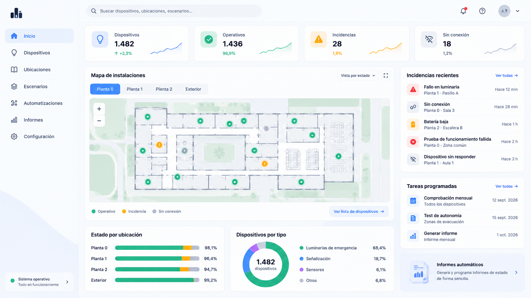Open the Vista por estado dropdown
The height and width of the screenshot is (298, 531).
point(358,75)
